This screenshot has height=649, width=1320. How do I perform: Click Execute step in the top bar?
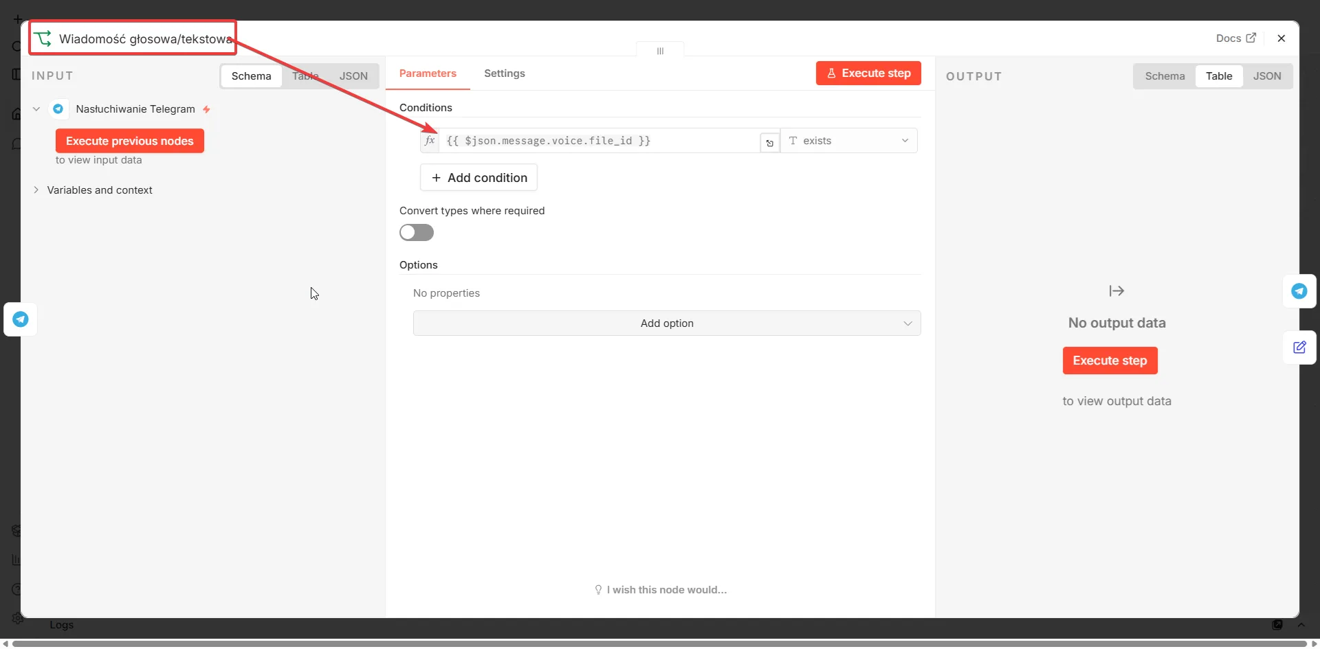[x=868, y=73]
